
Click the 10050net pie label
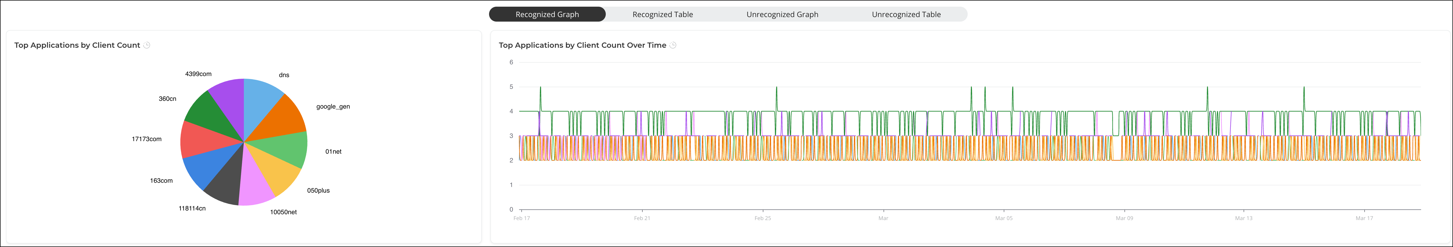point(283,212)
